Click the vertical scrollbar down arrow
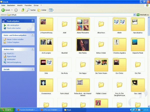Screen dimensions: 150x112 pyautogui.click(x=149, y=106)
